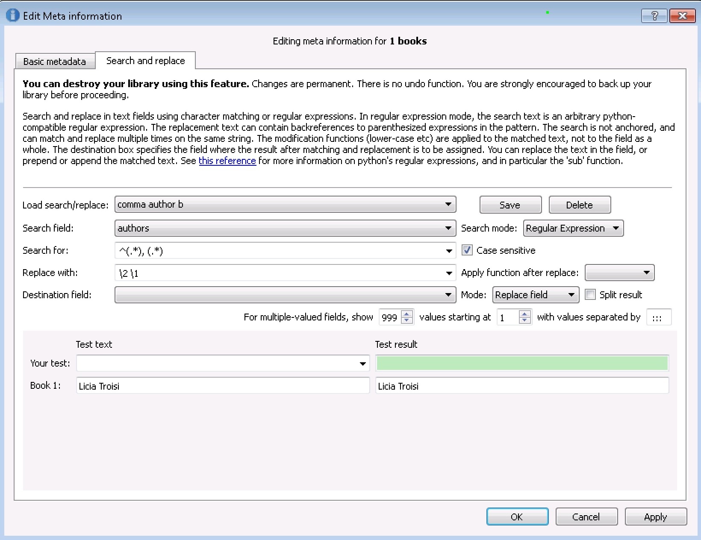701x540 pixels.
Task: Open the Destination field dropdown
Action: (x=285, y=295)
